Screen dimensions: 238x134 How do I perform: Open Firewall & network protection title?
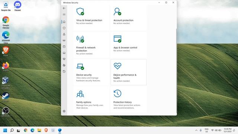point(86,49)
